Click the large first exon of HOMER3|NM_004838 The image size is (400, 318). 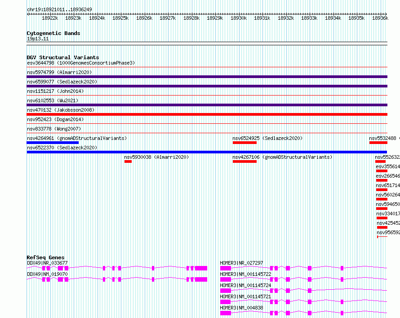(226, 313)
